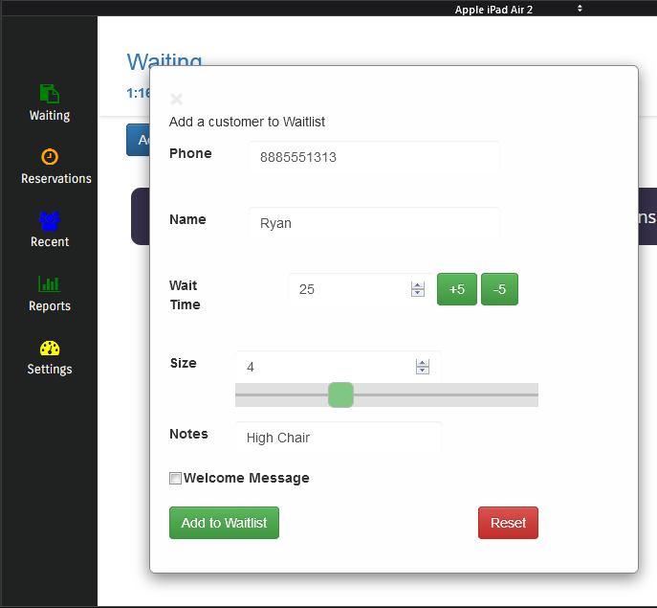The height and width of the screenshot is (608, 657).
Task: Subtract 5 minutes with the -5 button
Action: (499, 289)
